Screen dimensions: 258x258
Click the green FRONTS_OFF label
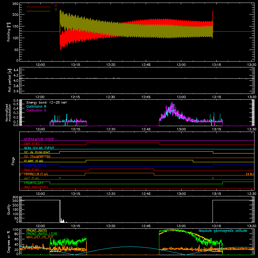tap(34, 183)
